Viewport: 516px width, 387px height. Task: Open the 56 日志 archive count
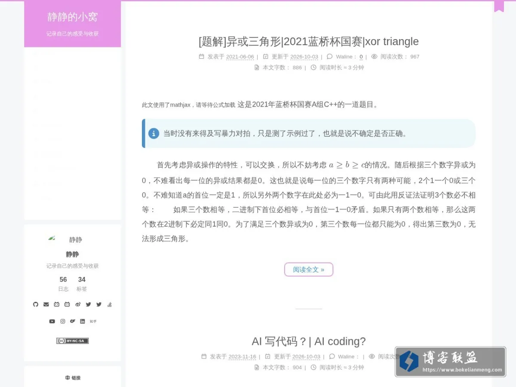coord(63,284)
